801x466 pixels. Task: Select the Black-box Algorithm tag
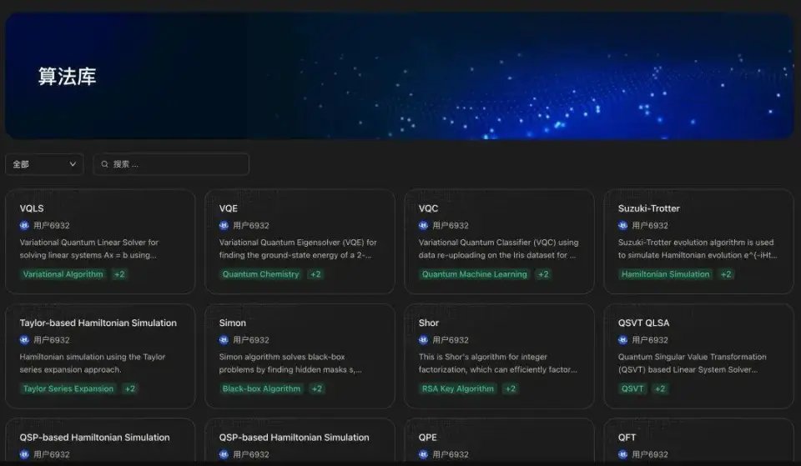click(261, 388)
